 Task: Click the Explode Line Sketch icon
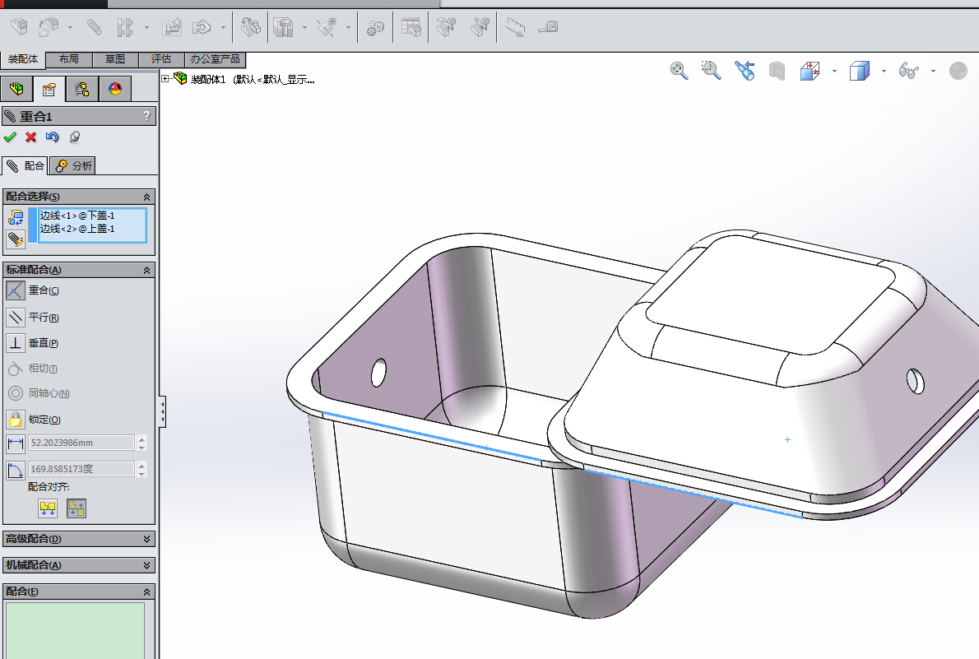(480, 27)
